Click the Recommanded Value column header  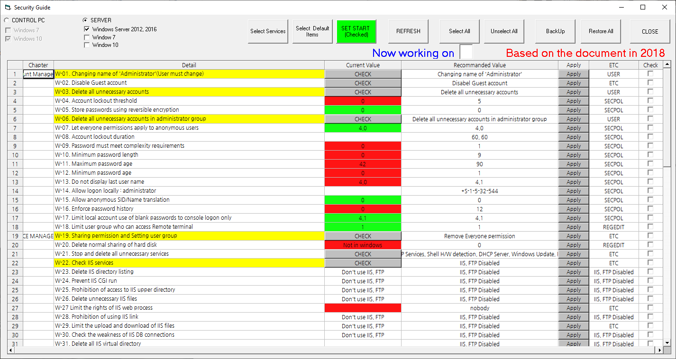(480, 65)
